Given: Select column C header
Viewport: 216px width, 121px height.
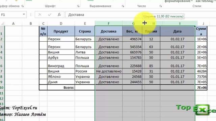Looking at the screenshot, I should click(43, 24).
